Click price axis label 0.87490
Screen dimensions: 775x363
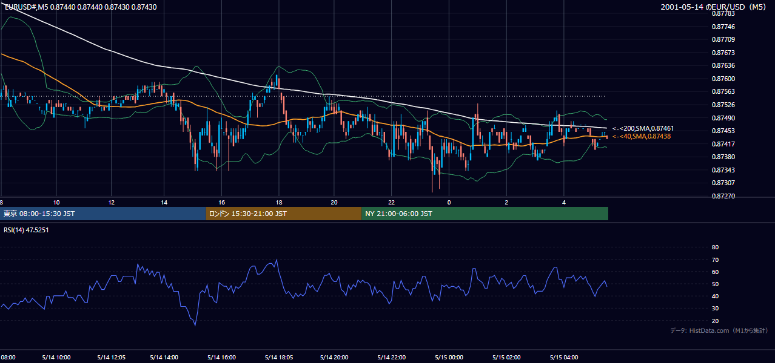coord(723,118)
